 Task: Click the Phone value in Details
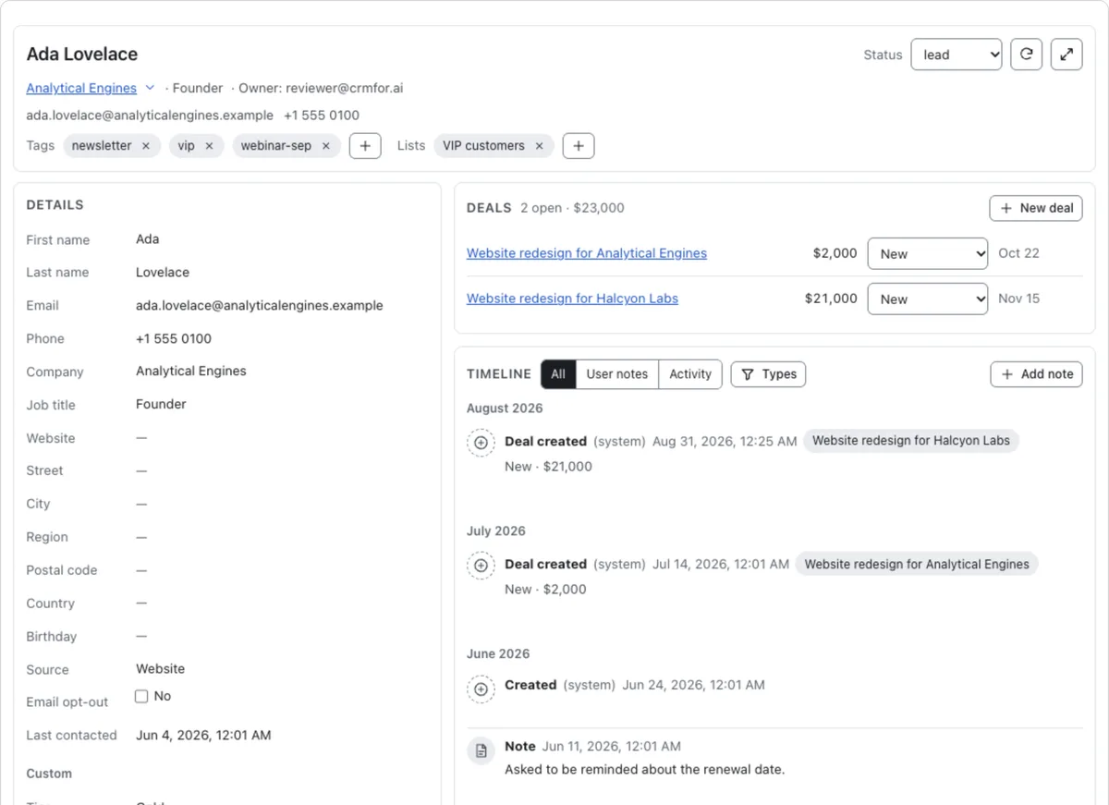[174, 339]
